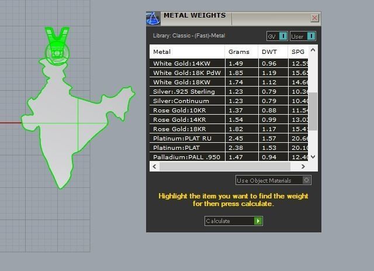Click the 1.57 DWT value

[x=269, y=138]
